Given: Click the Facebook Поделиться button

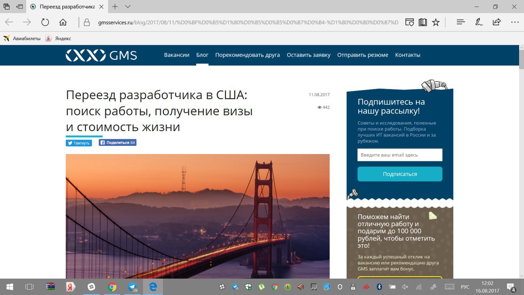Looking at the screenshot, I should [117, 143].
